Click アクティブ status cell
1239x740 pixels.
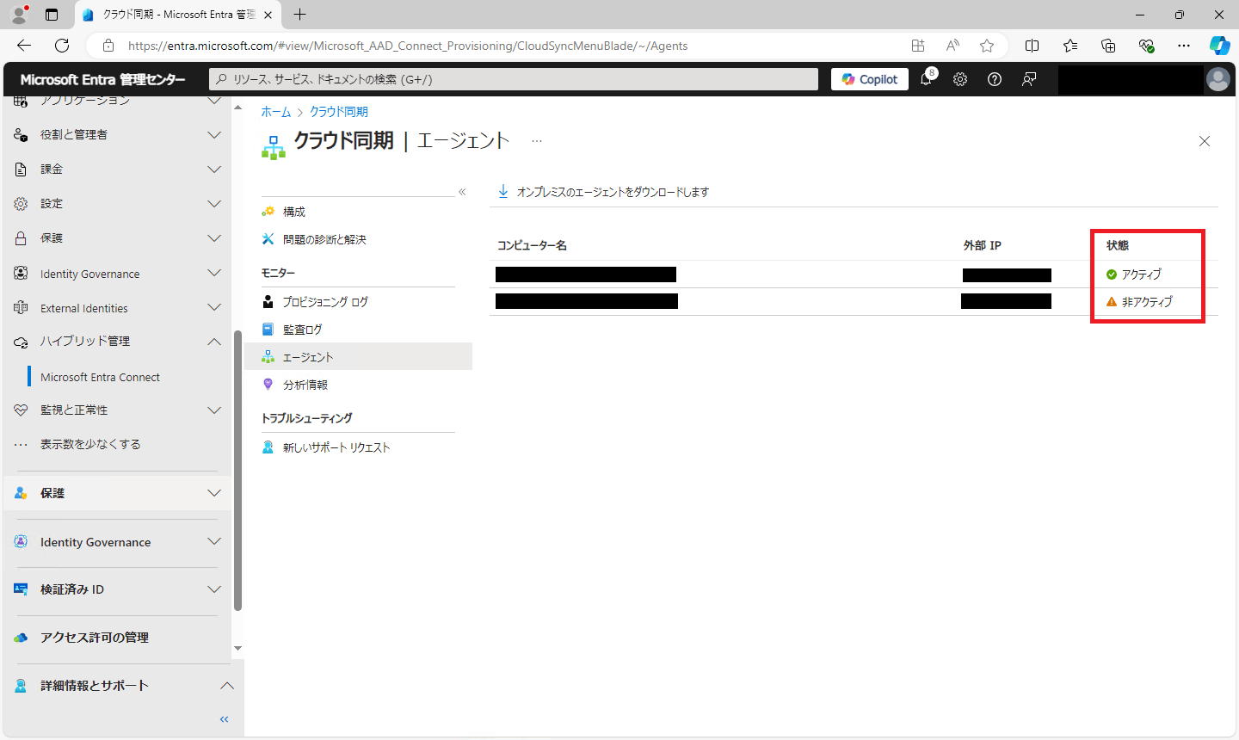pos(1134,274)
